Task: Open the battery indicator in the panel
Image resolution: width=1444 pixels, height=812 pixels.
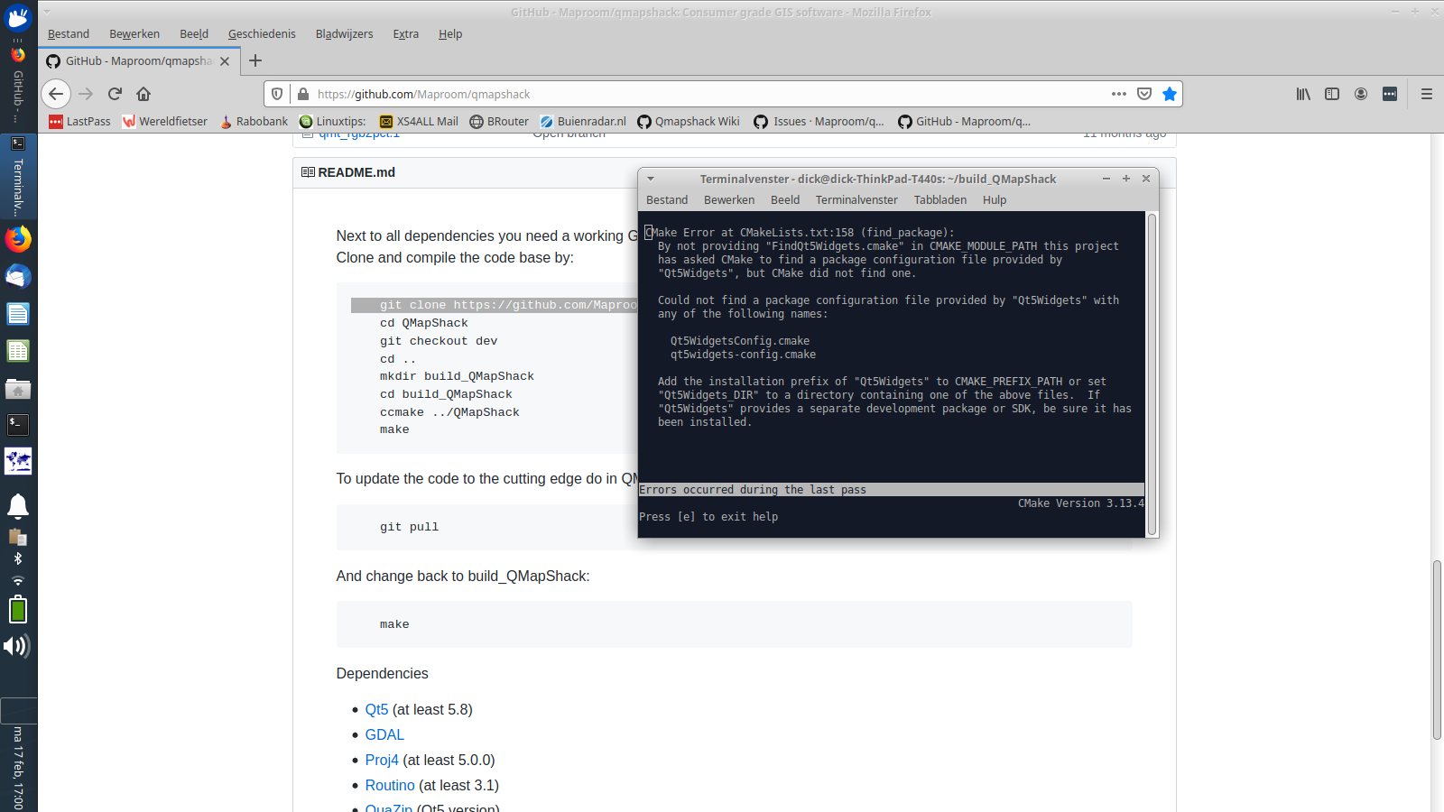Action: [17, 610]
